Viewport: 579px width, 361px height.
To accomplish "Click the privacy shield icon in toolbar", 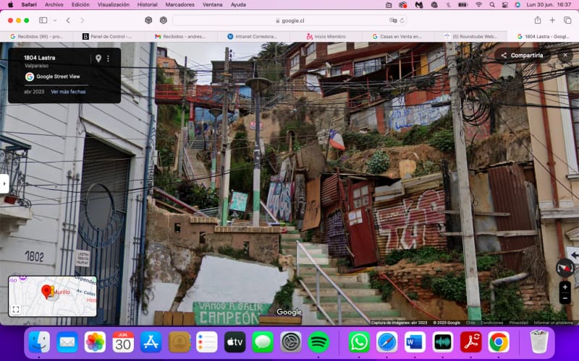I will 148,20.
